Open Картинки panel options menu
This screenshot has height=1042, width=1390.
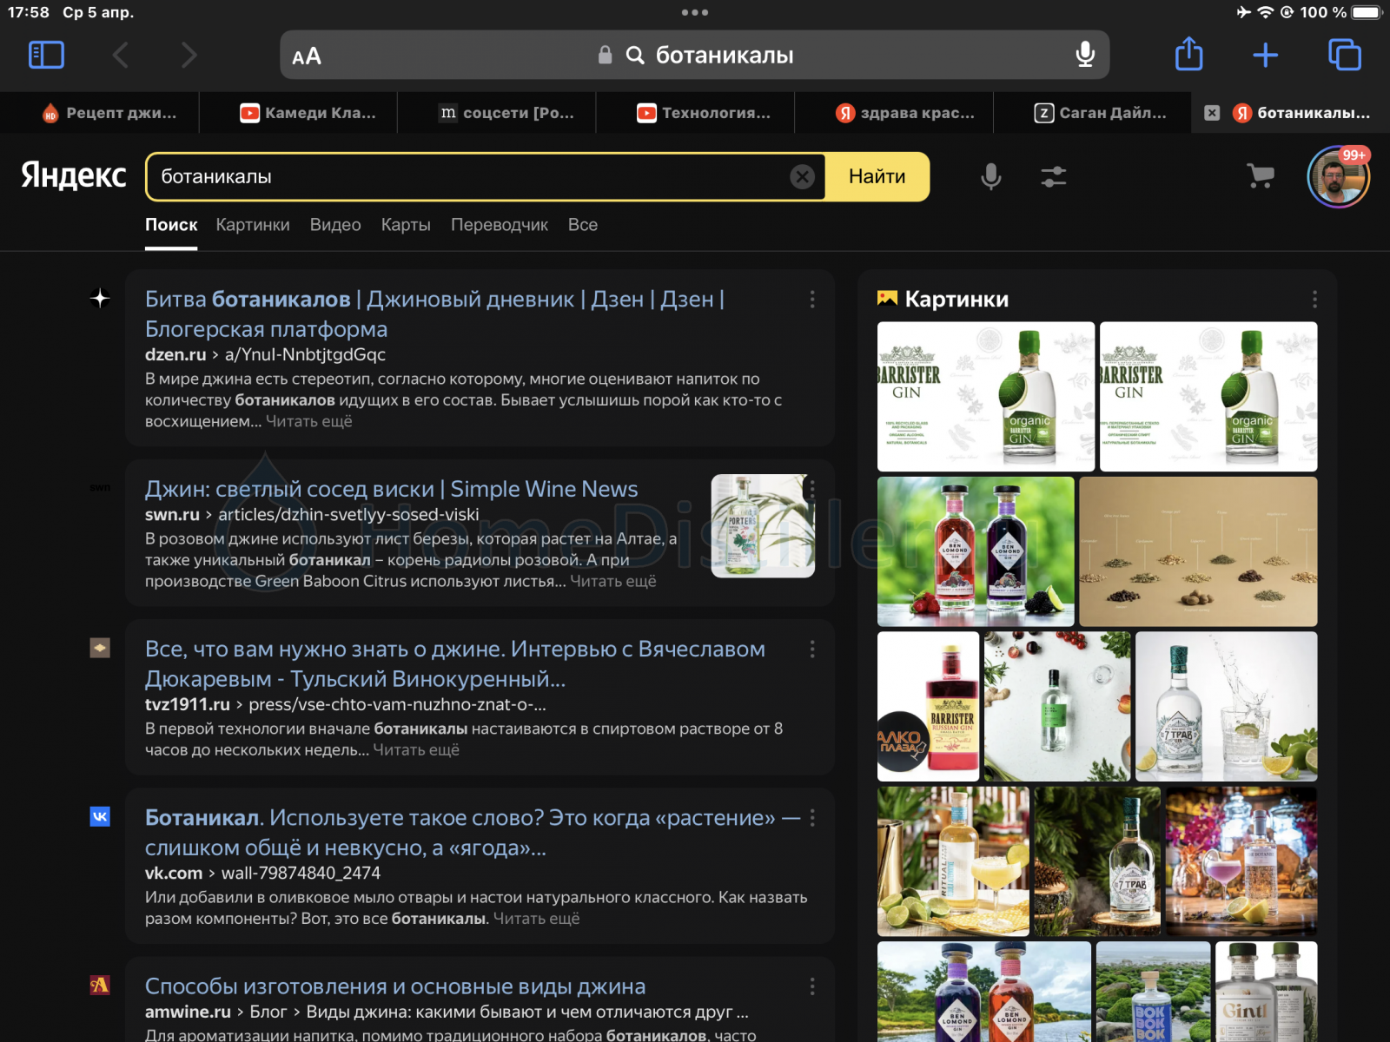coord(1314,299)
